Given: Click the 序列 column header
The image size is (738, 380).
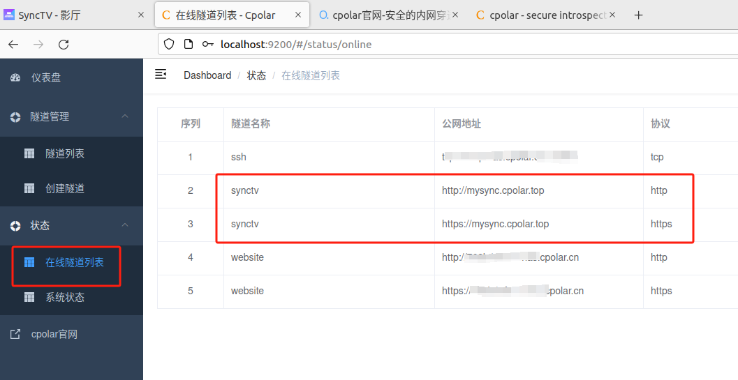Looking at the screenshot, I should pyautogui.click(x=191, y=123).
